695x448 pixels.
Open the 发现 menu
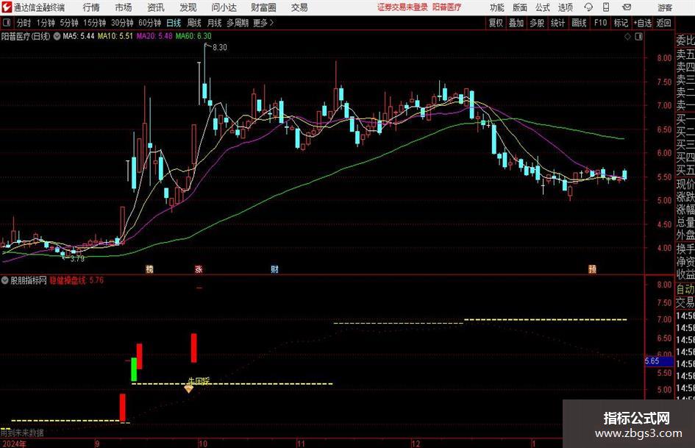pos(188,7)
